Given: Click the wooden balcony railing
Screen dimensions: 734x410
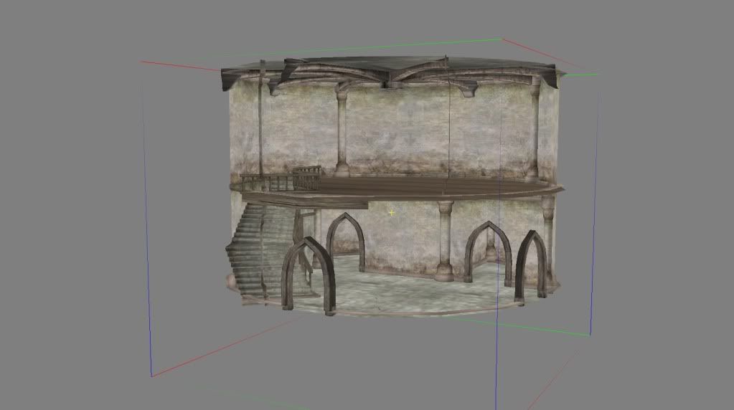Looking at the screenshot, I should tap(280, 181).
